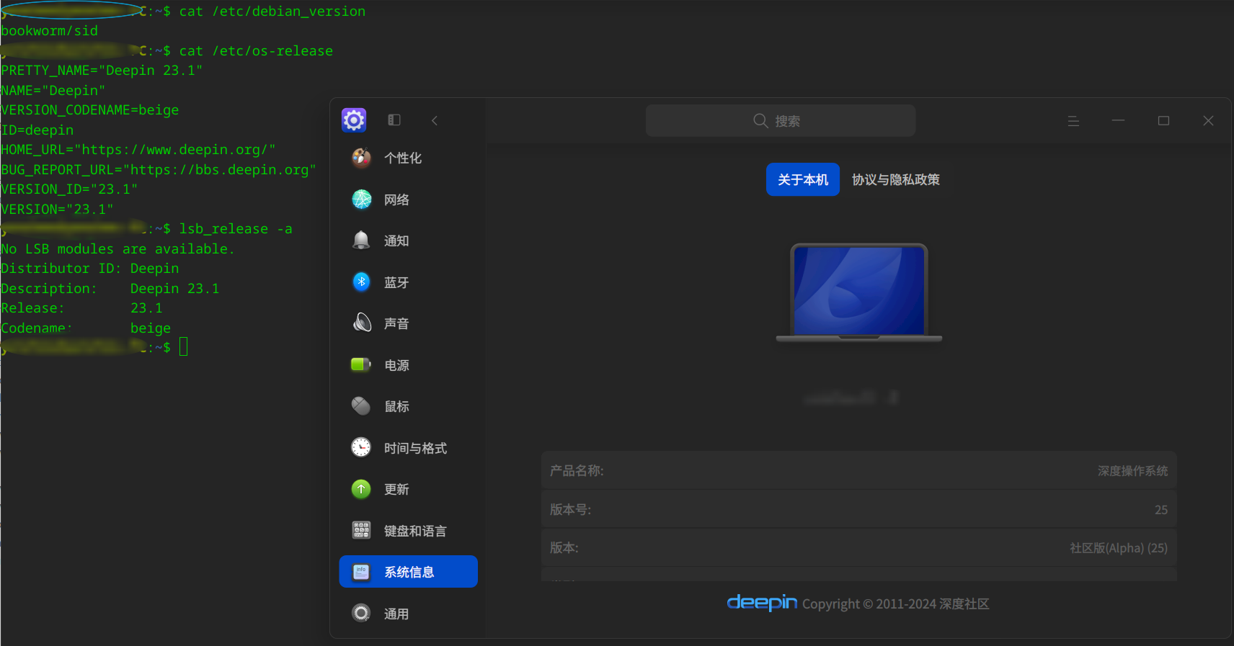Click the Control Center gear app icon
The width and height of the screenshot is (1234, 646).
point(354,120)
